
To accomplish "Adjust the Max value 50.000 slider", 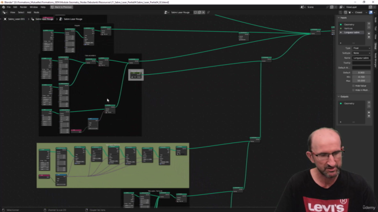I will coord(361,81).
